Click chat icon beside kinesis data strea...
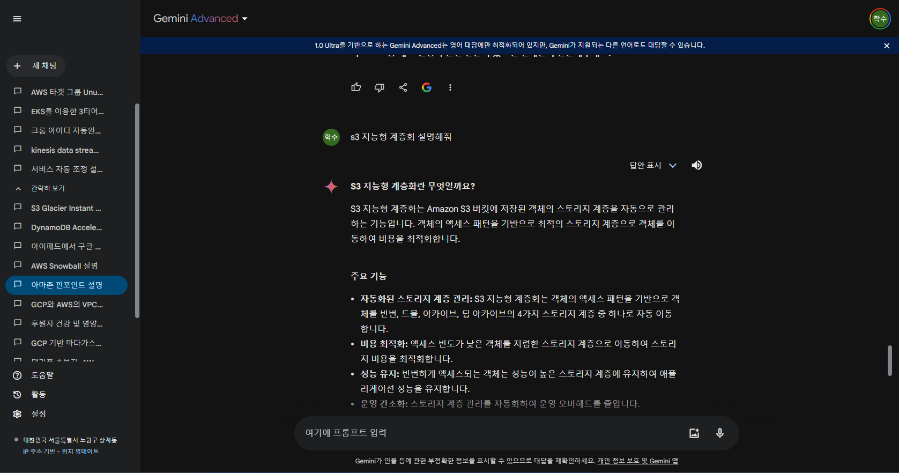Viewport: 899px width, 473px height. coord(18,150)
